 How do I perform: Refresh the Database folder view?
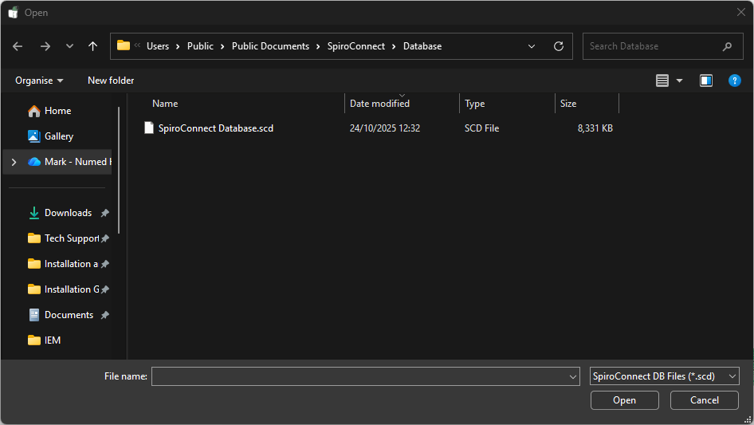pyautogui.click(x=558, y=46)
